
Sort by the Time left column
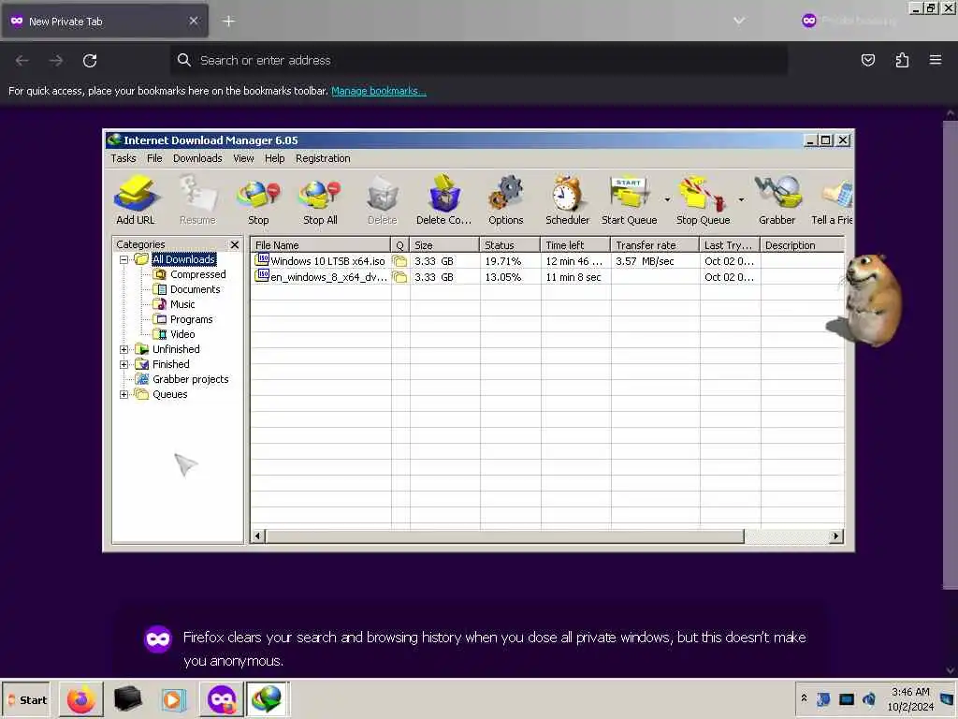(x=575, y=245)
